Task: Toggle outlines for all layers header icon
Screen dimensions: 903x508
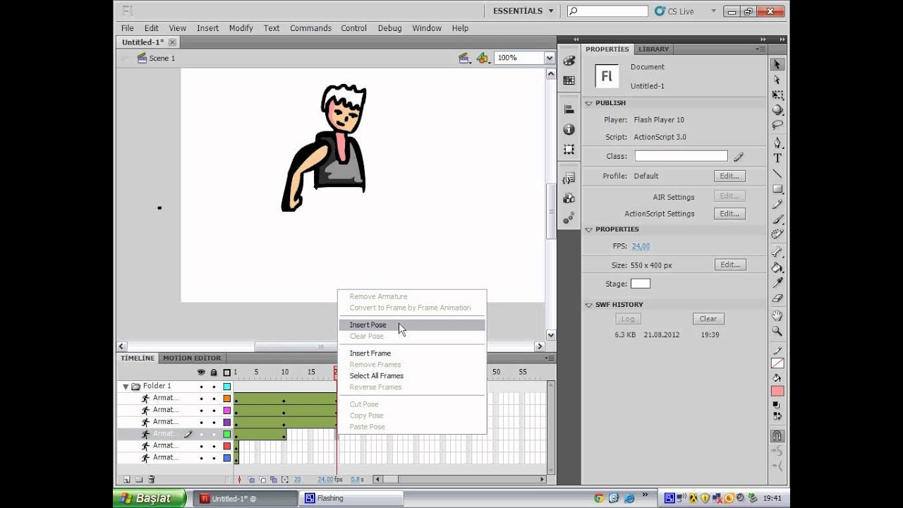Action: tap(227, 373)
